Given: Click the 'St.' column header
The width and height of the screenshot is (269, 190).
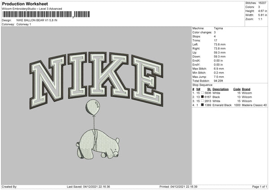Looking at the screenshot, I should 209,89.
